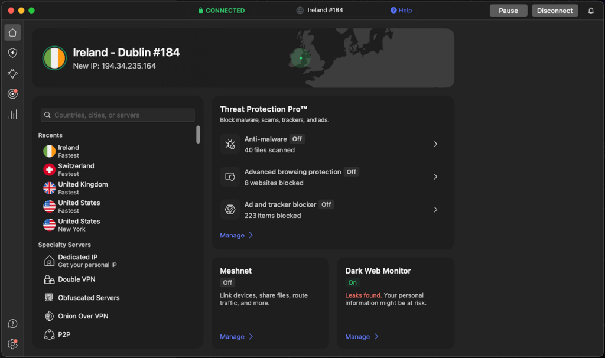Viewport: 605px width, 358px height.
Task: Click the Advanced browsing protection Off badge
Action: pos(351,172)
